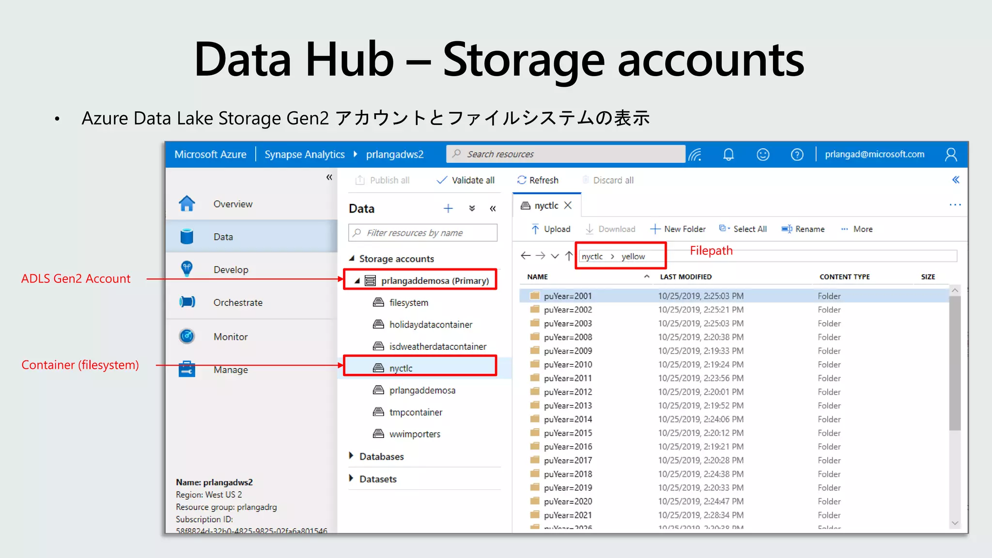Click nyctlc in the file path breadcrumb

pos(592,256)
